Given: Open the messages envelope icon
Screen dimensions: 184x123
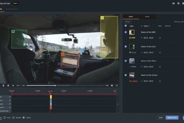Looking at the screenshot, I should tap(174, 4).
